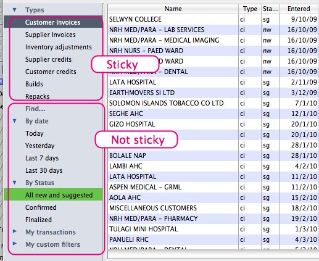
Task: Sort by the Type column header
Action: [250, 9]
